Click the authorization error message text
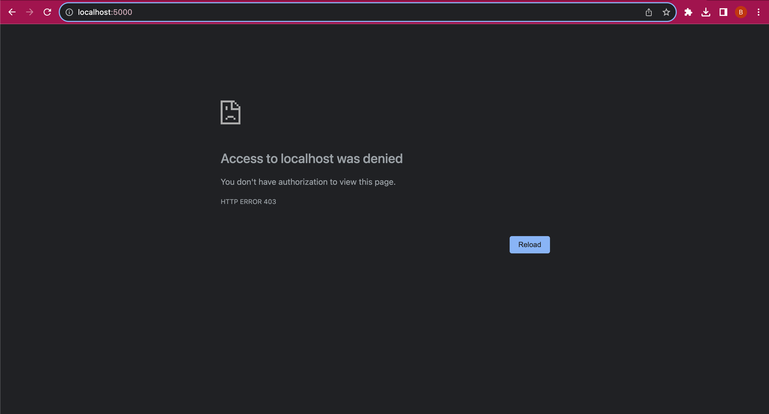 pyautogui.click(x=308, y=182)
